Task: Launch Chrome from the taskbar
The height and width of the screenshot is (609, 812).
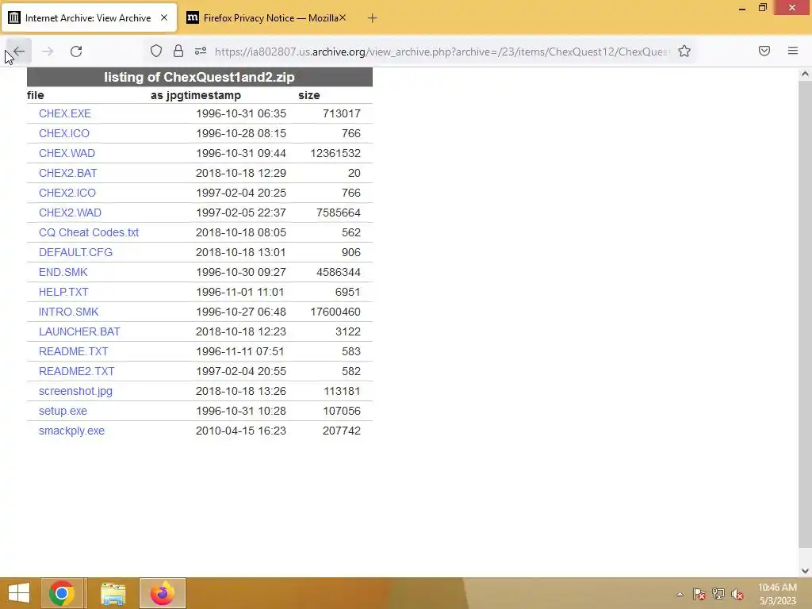Action: (x=62, y=593)
